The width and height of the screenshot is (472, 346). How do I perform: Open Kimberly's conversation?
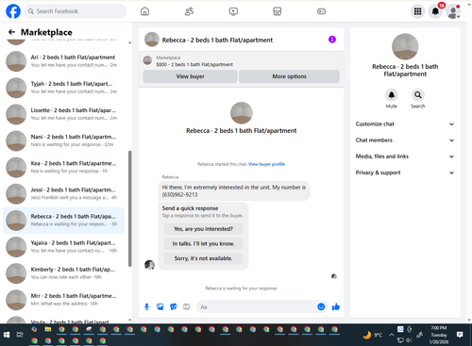(63, 273)
